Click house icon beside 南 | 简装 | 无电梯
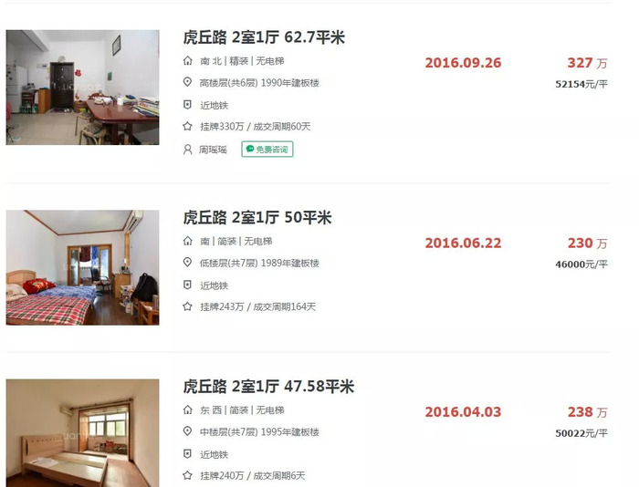This screenshot has height=487, width=639. pos(187,241)
